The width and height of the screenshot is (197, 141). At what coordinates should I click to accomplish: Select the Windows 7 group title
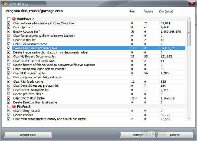click(25, 19)
